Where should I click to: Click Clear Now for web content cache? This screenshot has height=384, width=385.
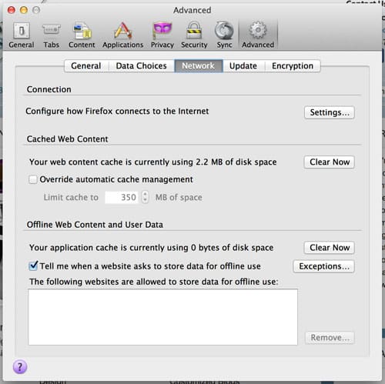coord(330,162)
